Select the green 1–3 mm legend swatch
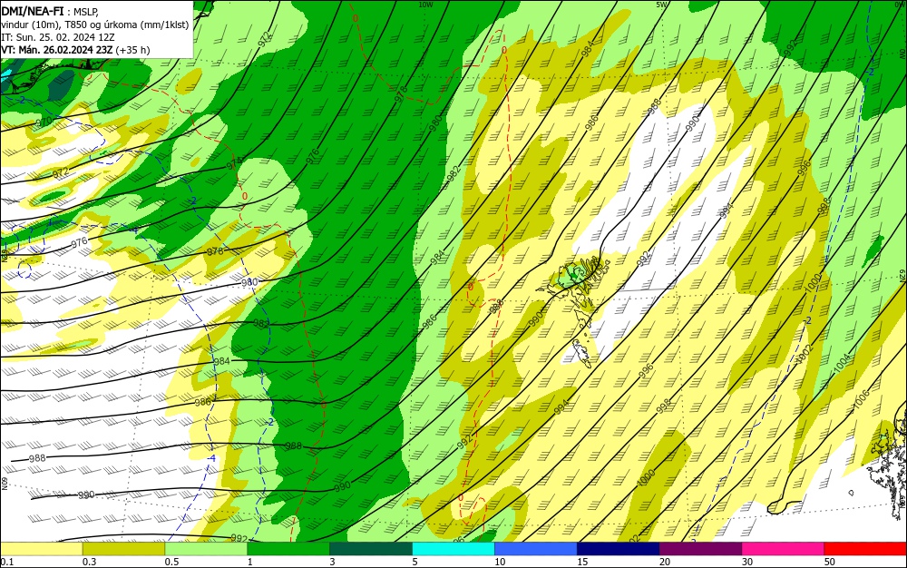This screenshot has width=907, height=568. coord(288,548)
